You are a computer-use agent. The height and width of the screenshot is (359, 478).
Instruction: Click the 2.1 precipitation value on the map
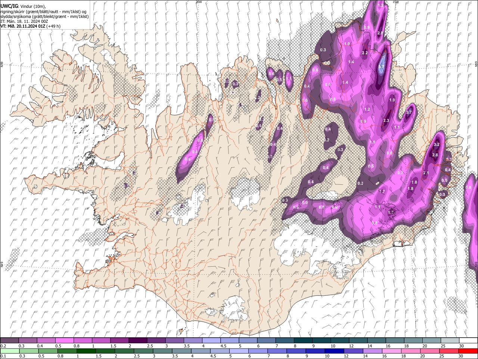pyautogui.click(x=426, y=173)
